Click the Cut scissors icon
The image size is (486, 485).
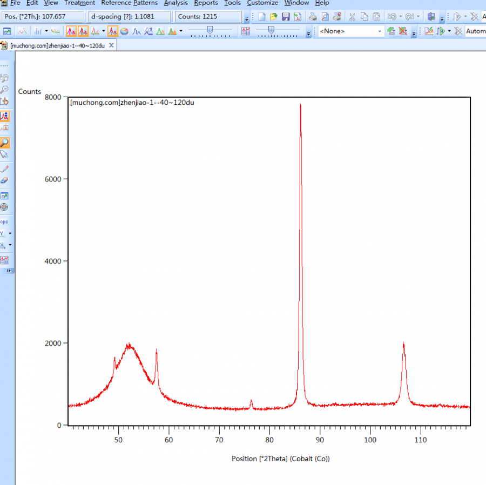[352, 17]
